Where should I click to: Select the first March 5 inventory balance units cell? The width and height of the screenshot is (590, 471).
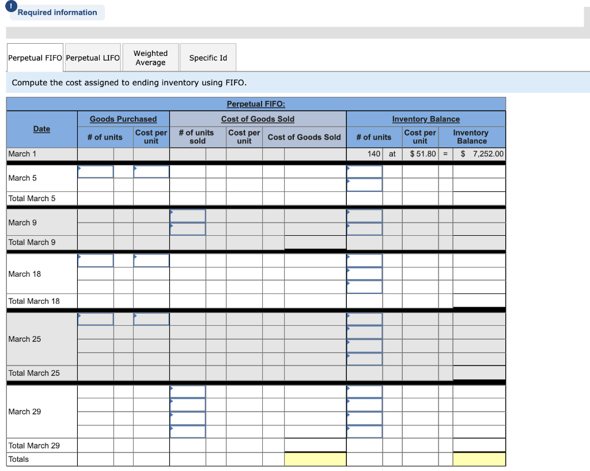tap(364, 171)
